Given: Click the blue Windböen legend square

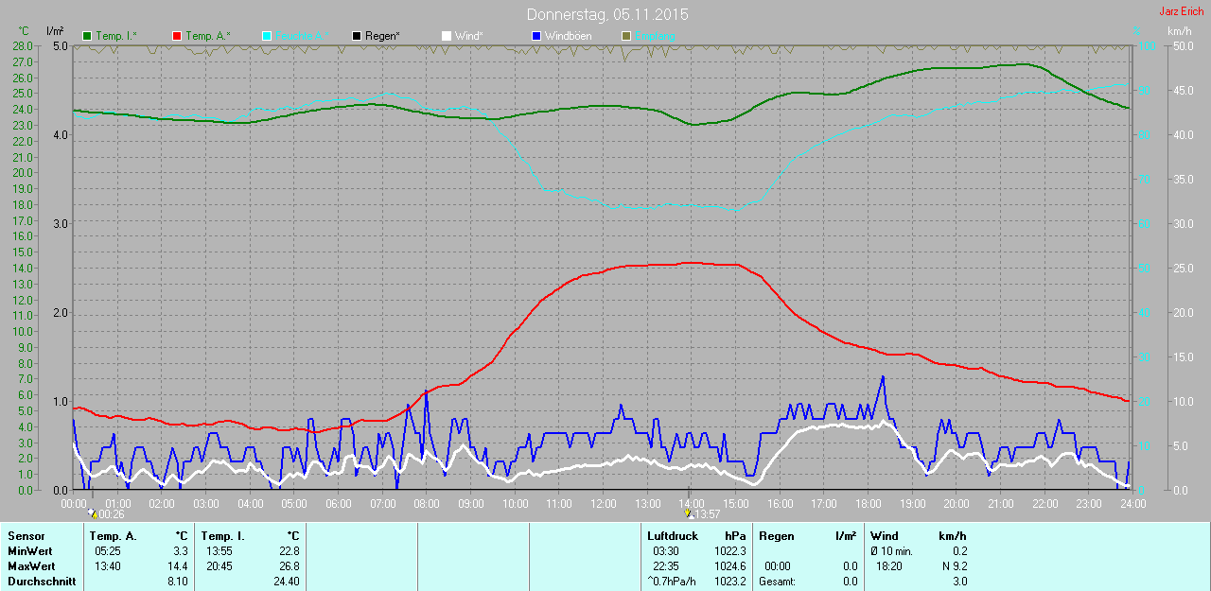Looking at the screenshot, I should [535, 36].
